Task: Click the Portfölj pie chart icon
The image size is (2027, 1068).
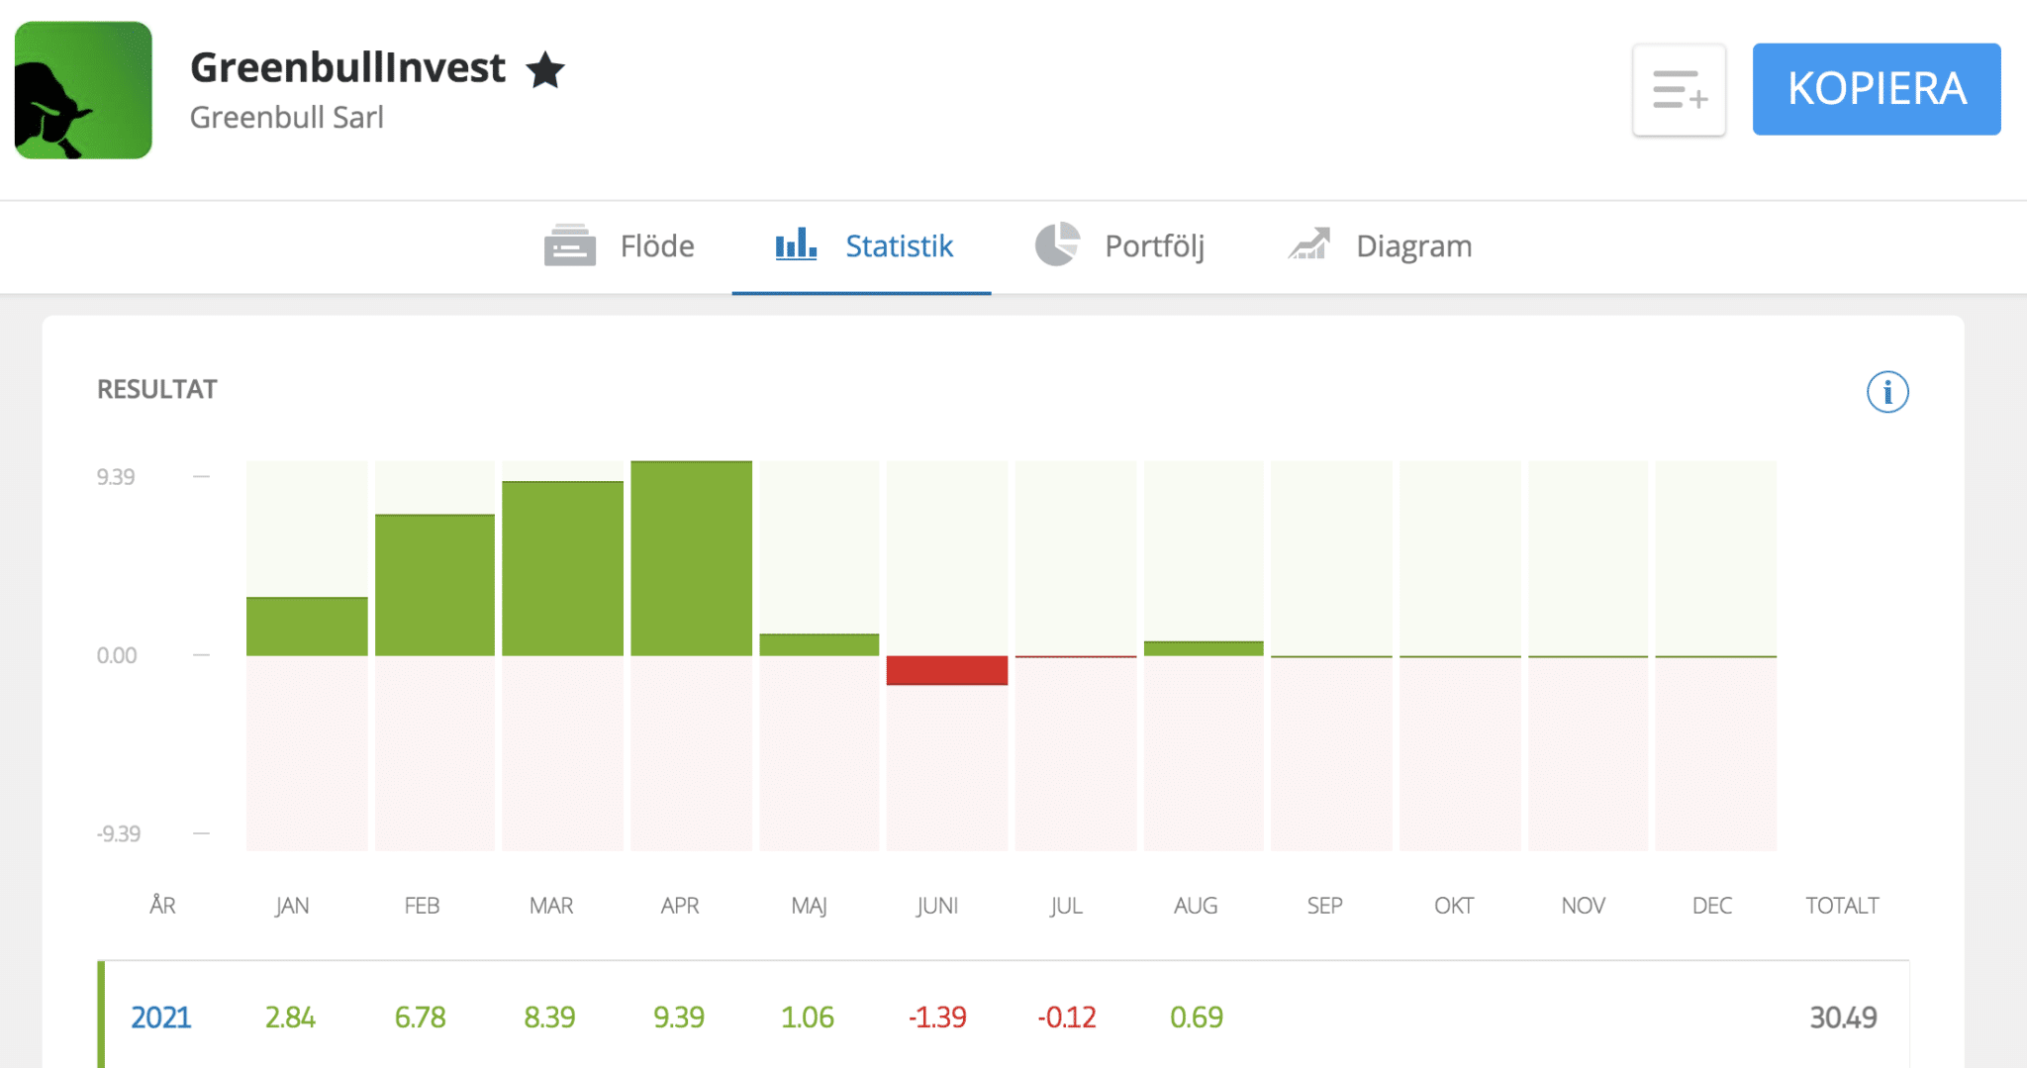Action: (x=1057, y=244)
